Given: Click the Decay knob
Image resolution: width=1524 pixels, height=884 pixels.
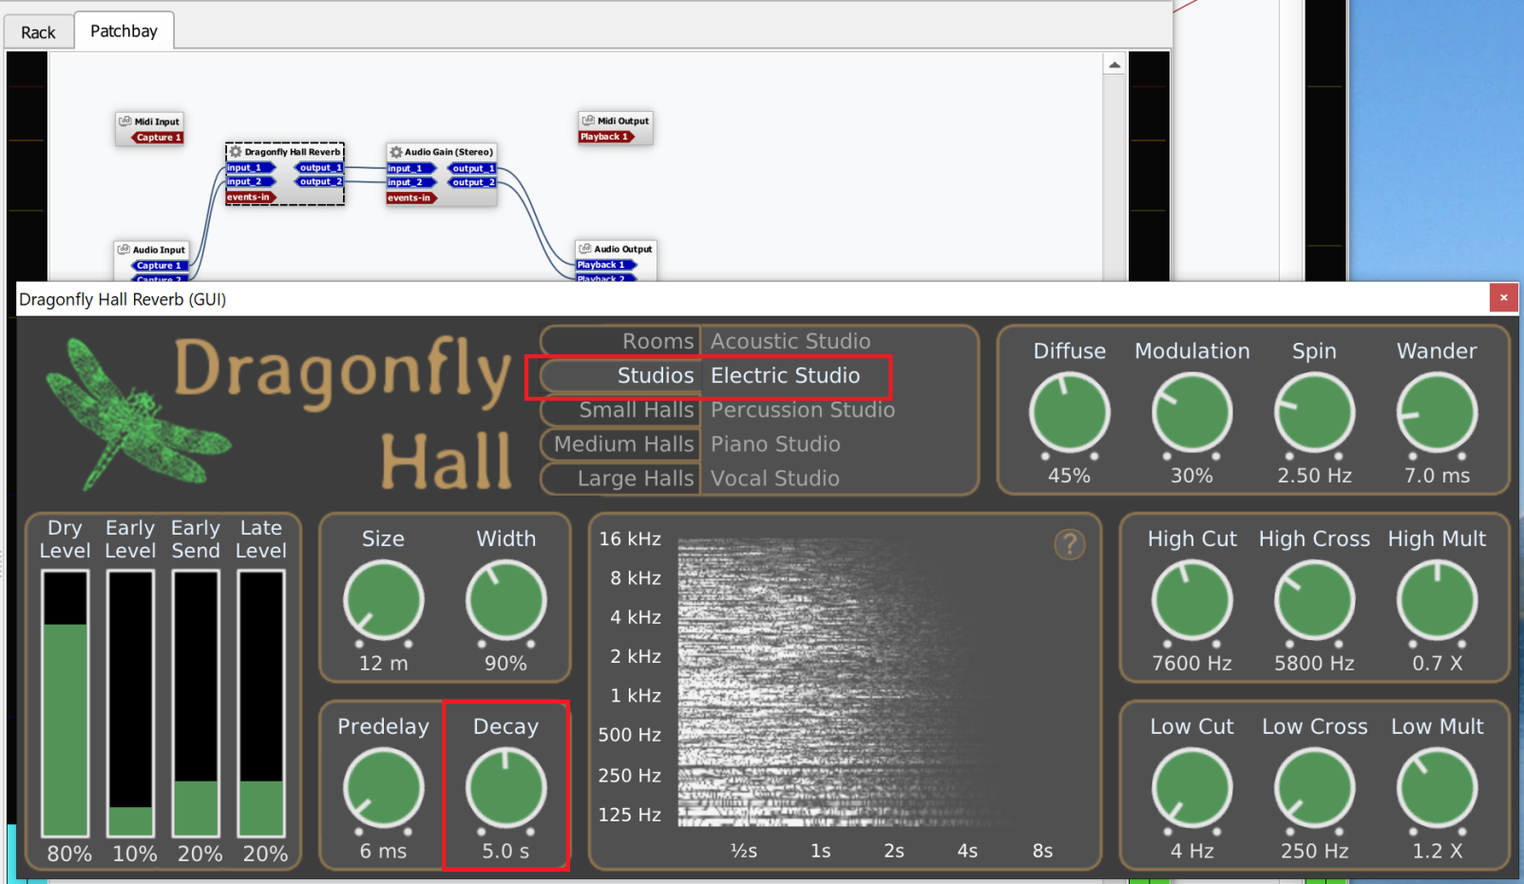Looking at the screenshot, I should pos(505,787).
